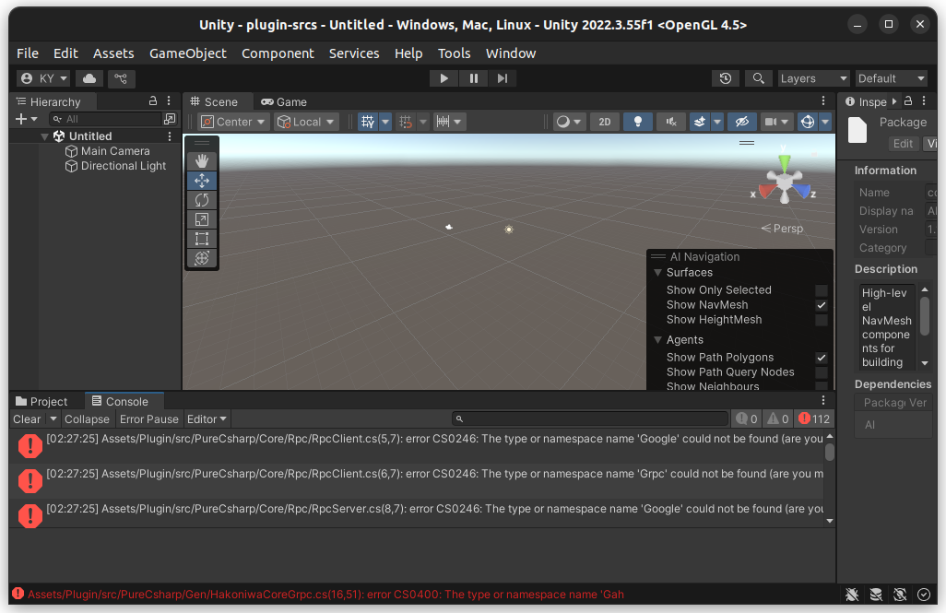Select the Scale tool

[x=202, y=219]
